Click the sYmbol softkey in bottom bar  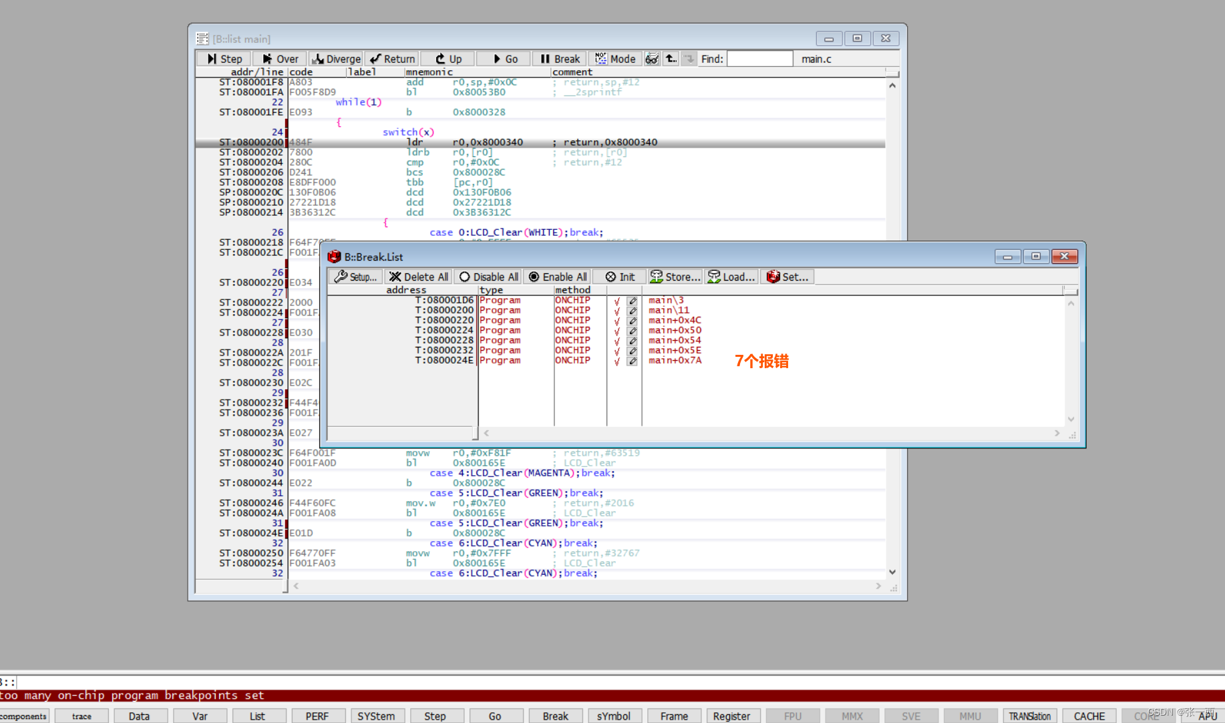pyautogui.click(x=614, y=716)
